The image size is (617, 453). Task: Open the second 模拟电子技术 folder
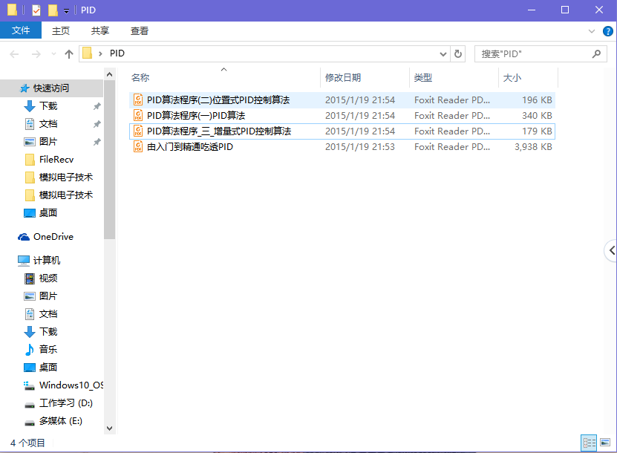[x=66, y=195]
